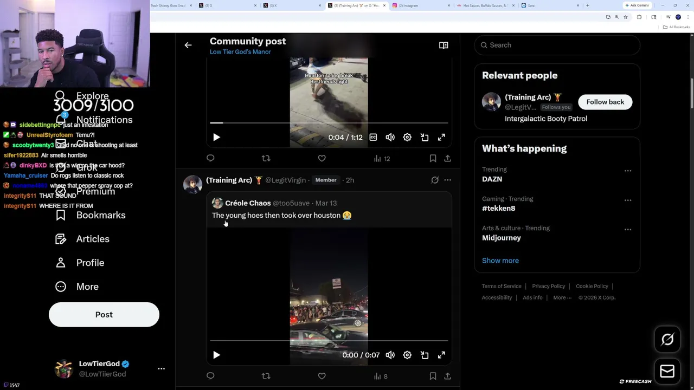Screen dimensions: 694x390
Task: Enable picture-in-picture on the second video
Action: 425,355
